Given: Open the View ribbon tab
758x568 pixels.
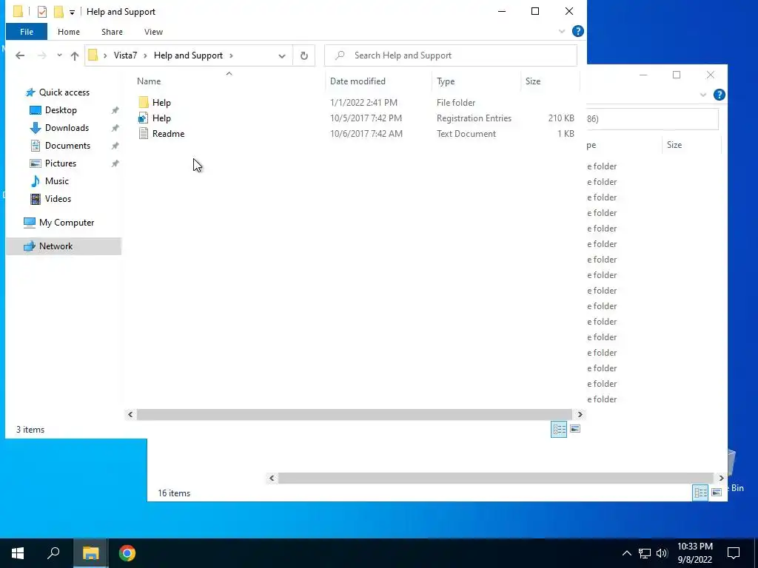Looking at the screenshot, I should coord(153,32).
